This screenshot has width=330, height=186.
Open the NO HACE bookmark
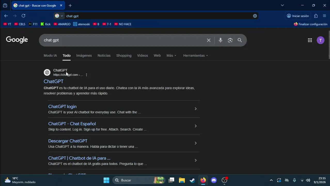point(123,24)
